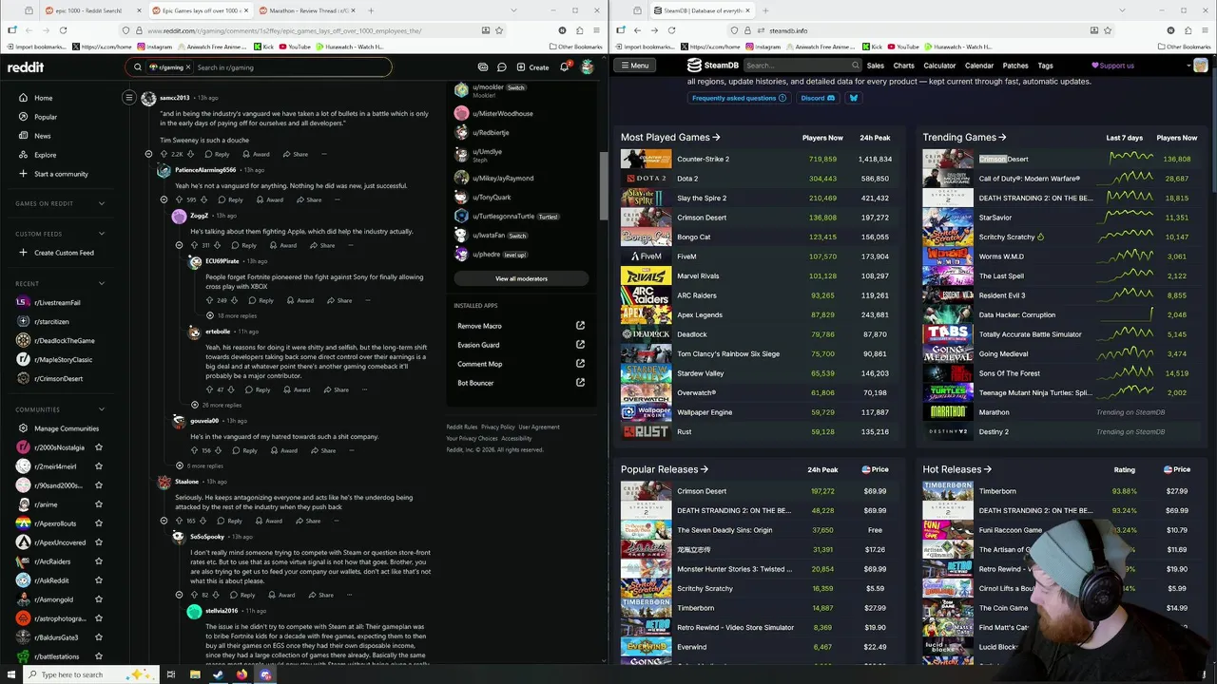
Task: Open SteamDB Charts menu
Action: point(903,66)
